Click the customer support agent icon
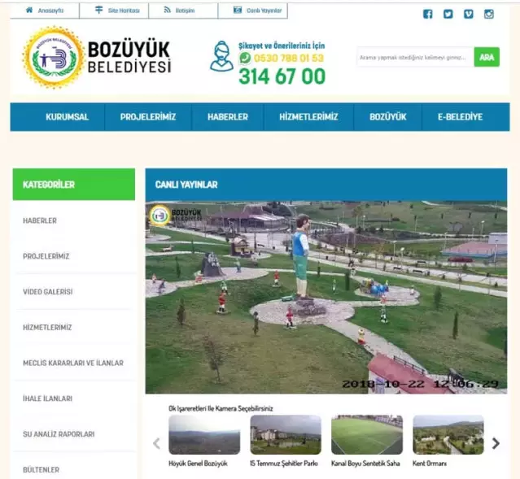 221,57
